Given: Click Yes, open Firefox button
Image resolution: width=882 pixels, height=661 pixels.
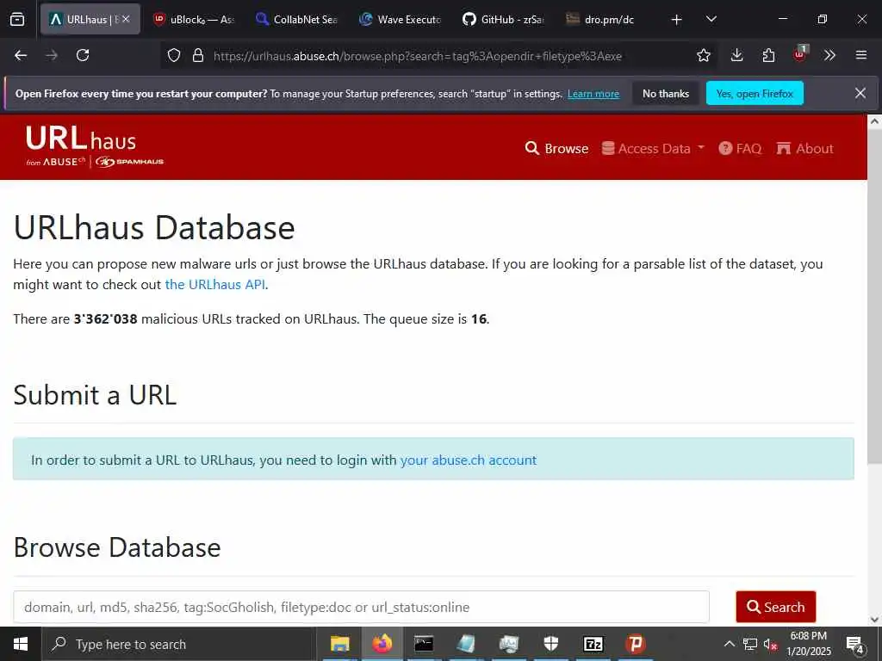Looking at the screenshot, I should coord(755,93).
